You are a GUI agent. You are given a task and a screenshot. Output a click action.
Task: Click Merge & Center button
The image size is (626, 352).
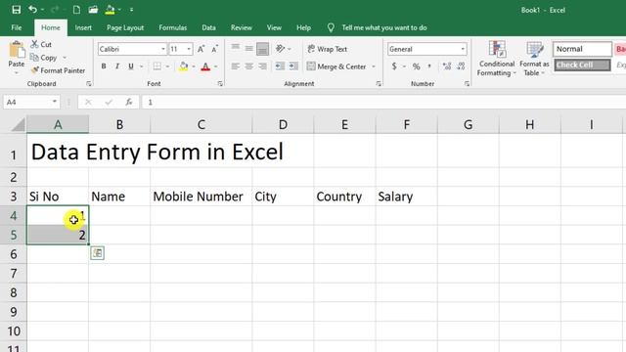[336, 66]
